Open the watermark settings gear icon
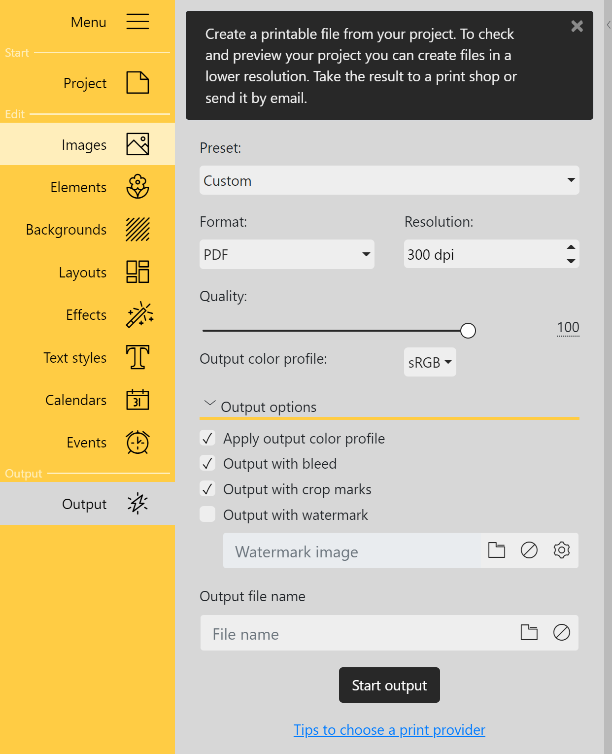This screenshot has height=754, width=612. (561, 550)
